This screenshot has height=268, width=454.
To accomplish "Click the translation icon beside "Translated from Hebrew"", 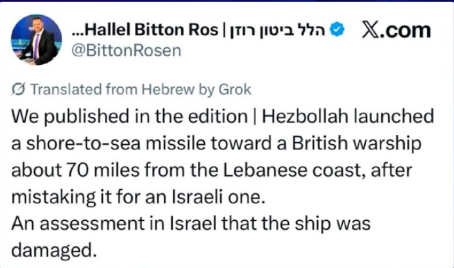I will pos(19,90).
